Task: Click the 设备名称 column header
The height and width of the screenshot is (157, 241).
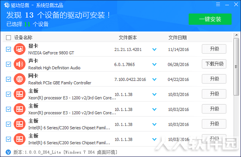Action: (23, 38)
